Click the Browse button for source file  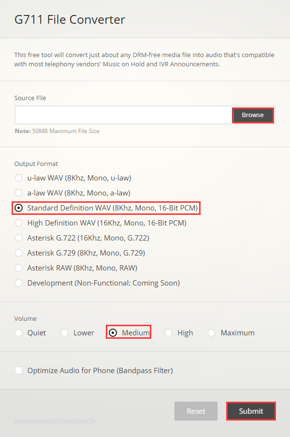[x=253, y=115]
